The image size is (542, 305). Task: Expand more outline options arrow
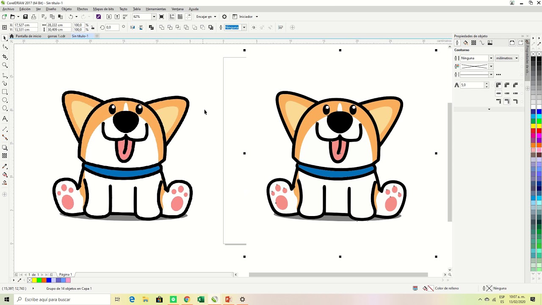click(x=489, y=109)
